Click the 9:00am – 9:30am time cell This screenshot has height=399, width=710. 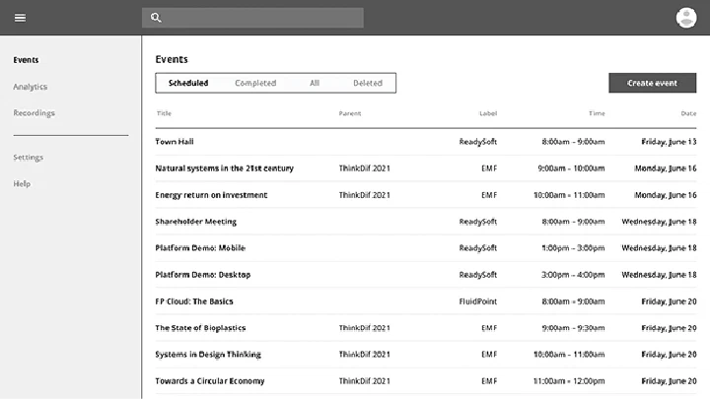pyautogui.click(x=573, y=328)
